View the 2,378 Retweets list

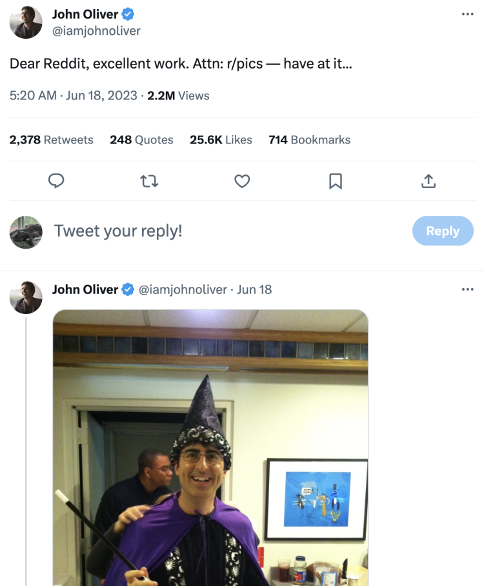[52, 140]
